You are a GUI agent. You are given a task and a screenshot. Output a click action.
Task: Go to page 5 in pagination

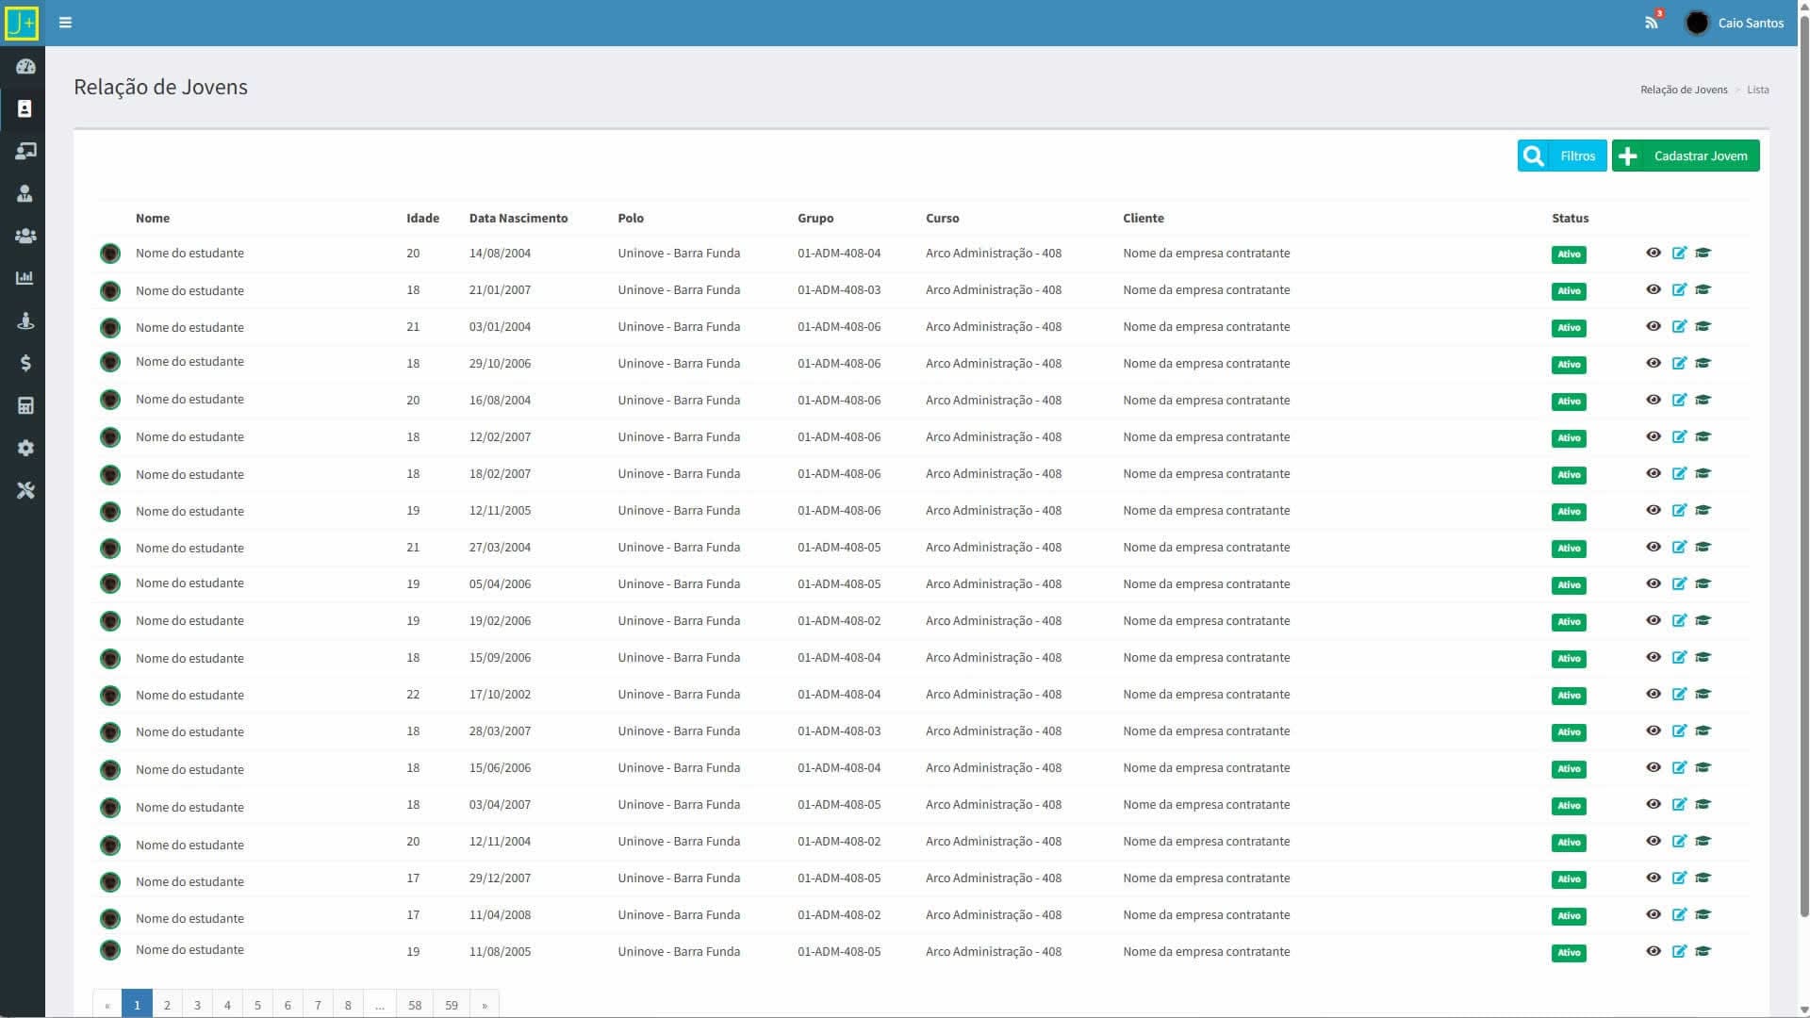click(257, 1005)
